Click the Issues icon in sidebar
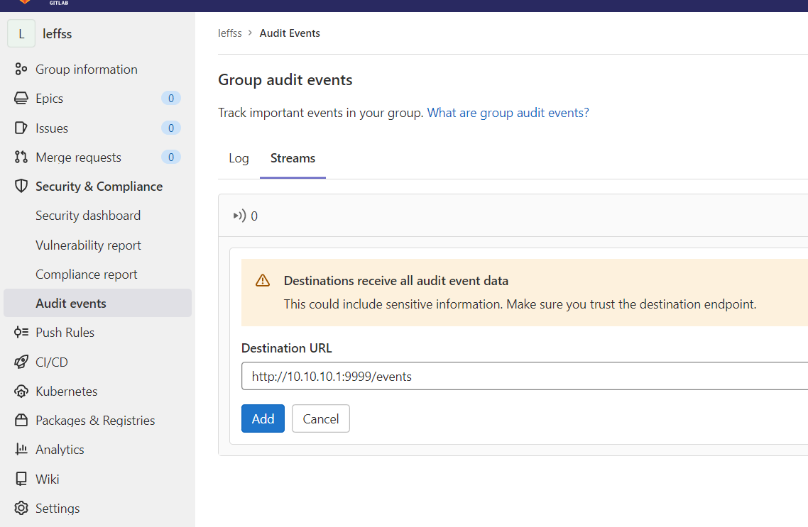The width and height of the screenshot is (808, 527). (21, 128)
